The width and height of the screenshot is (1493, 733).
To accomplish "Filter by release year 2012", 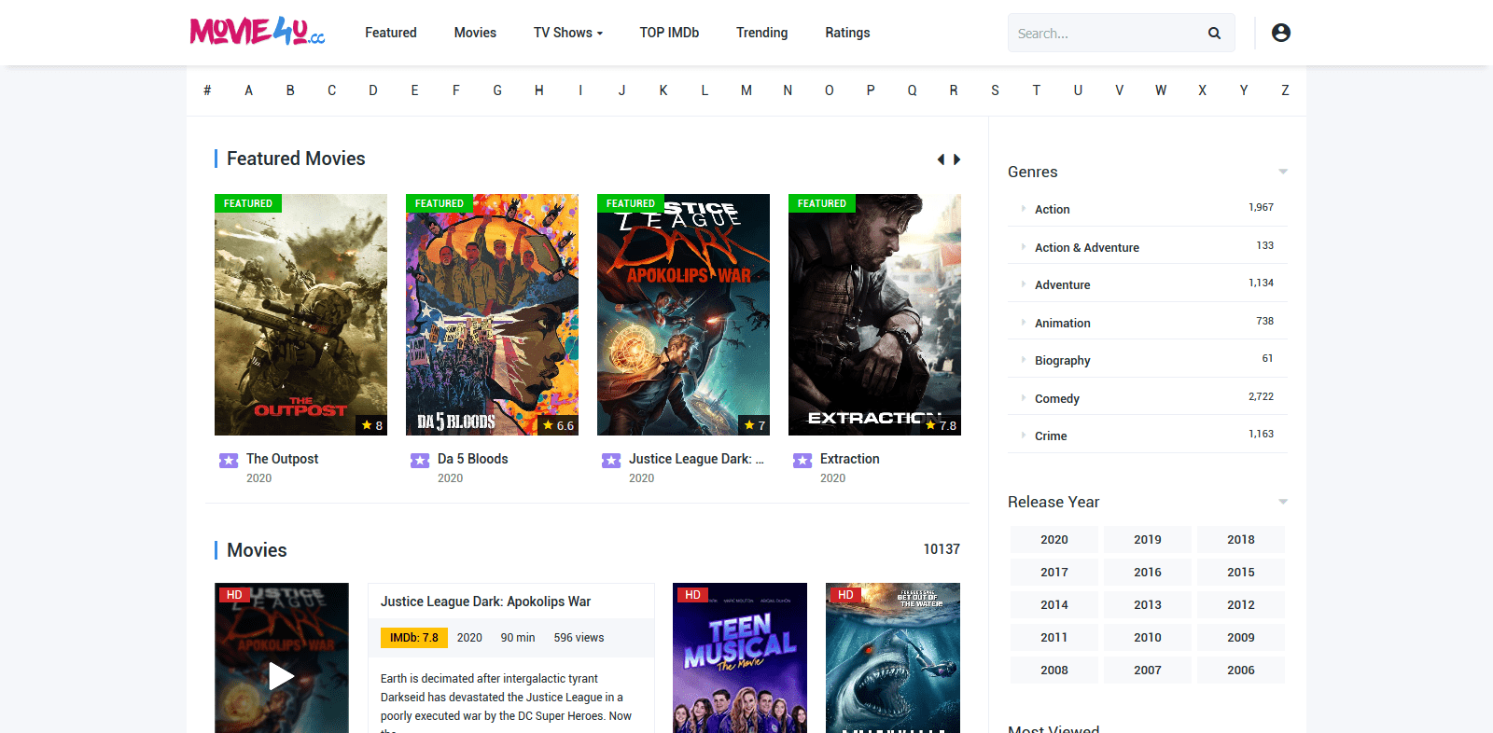I will coord(1241,605).
